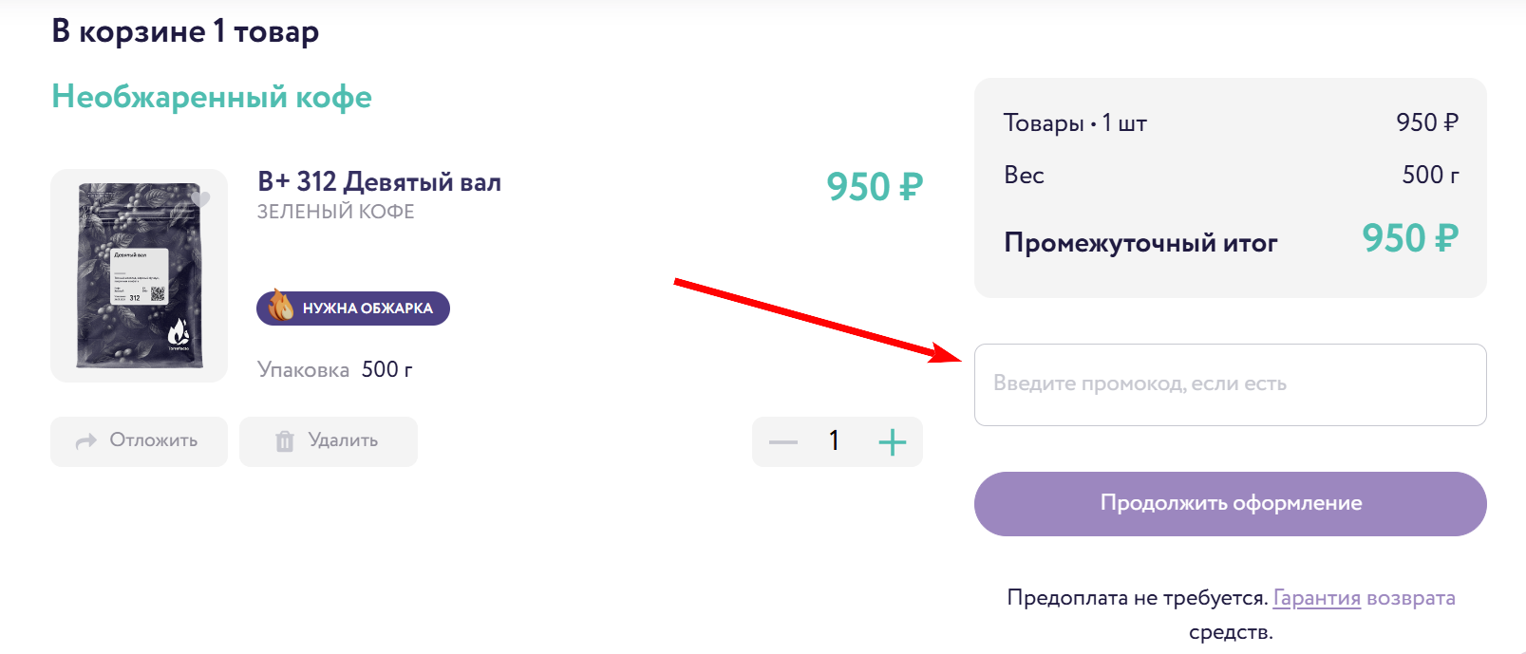Open the coffee bag product thumbnail
The height and width of the screenshot is (654, 1526).
[x=140, y=275]
